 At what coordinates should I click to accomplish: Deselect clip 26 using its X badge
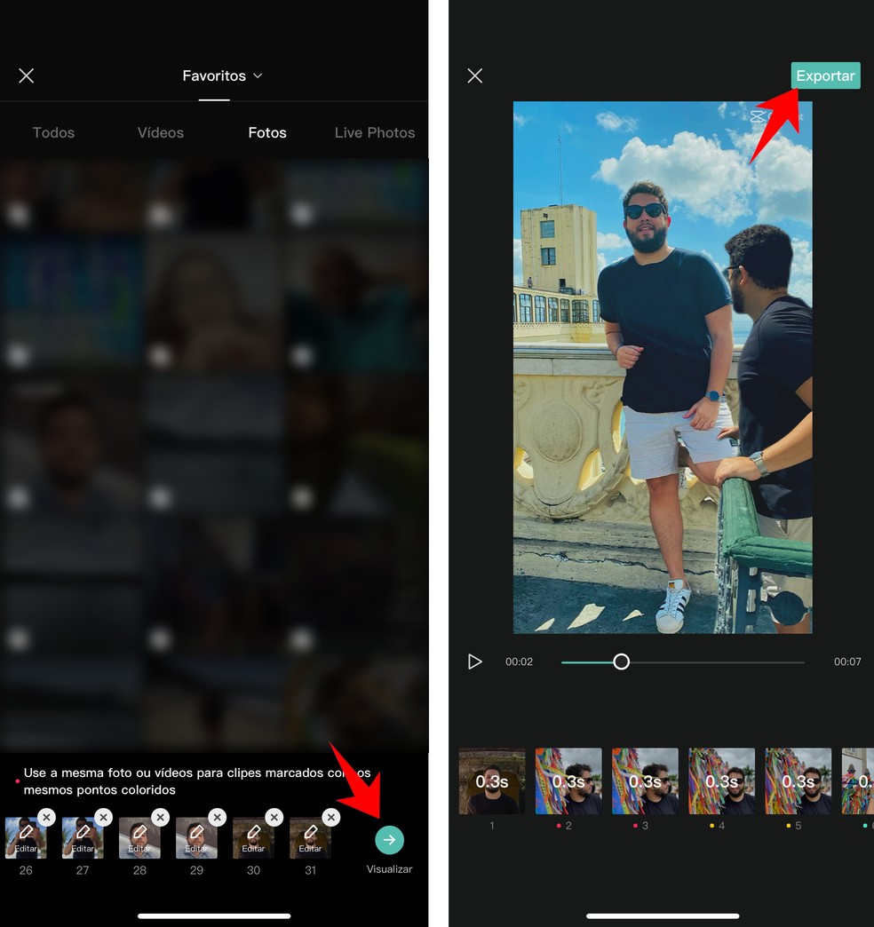point(46,817)
